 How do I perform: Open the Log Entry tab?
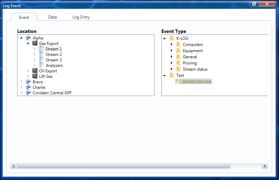click(81, 17)
